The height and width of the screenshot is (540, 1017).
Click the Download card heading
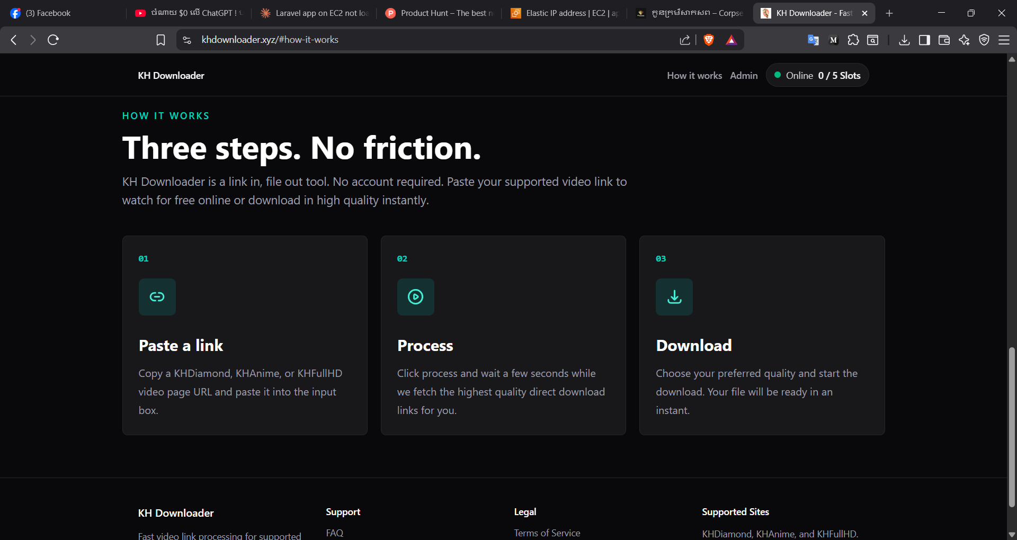[694, 346]
